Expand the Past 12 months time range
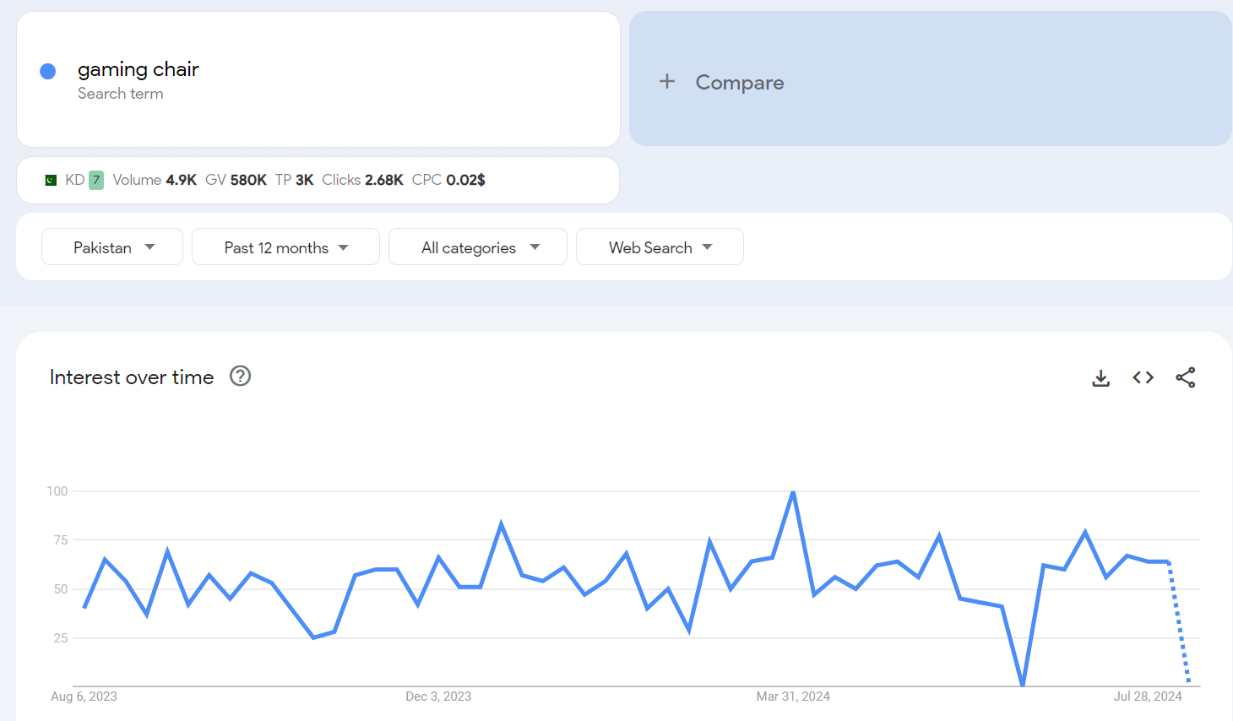The height and width of the screenshot is (721, 1233). 285,247
